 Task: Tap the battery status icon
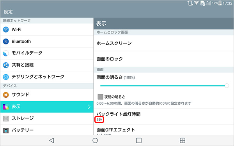220,3
